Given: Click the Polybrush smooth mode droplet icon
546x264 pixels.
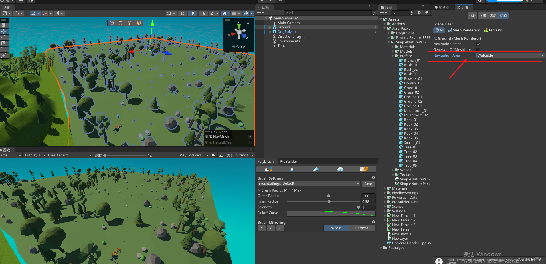Looking at the screenshot, I should pyautogui.click(x=292, y=169).
